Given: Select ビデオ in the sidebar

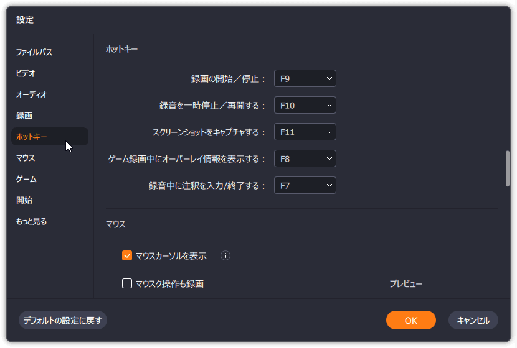Looking at the screenshot, I should [26, 73].
